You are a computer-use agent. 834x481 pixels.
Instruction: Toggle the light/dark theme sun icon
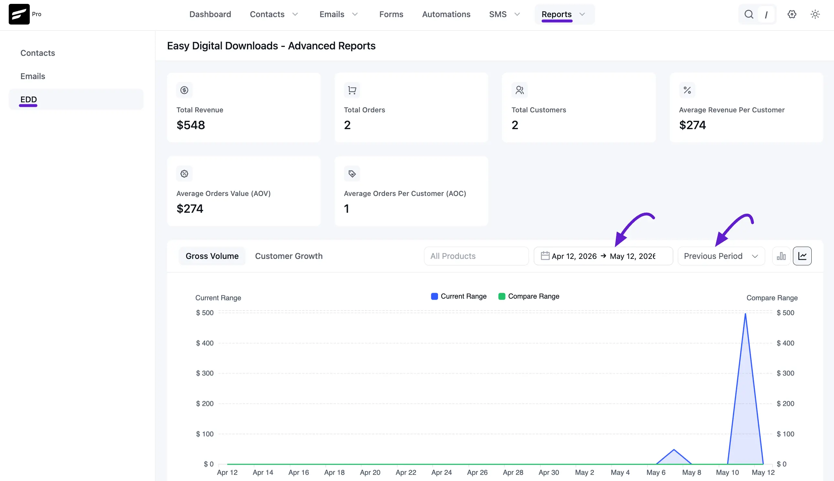click(815, 14)
